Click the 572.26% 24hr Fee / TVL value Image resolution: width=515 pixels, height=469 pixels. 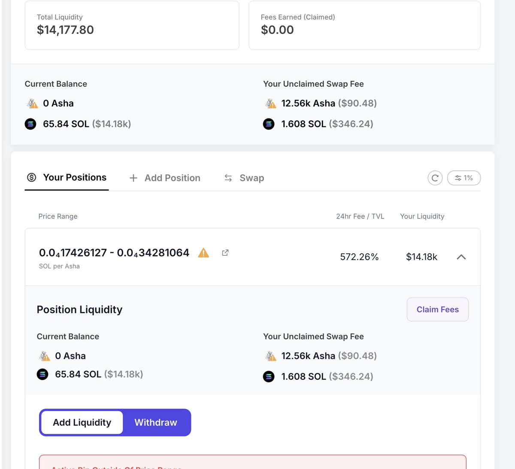click(359, 257)
